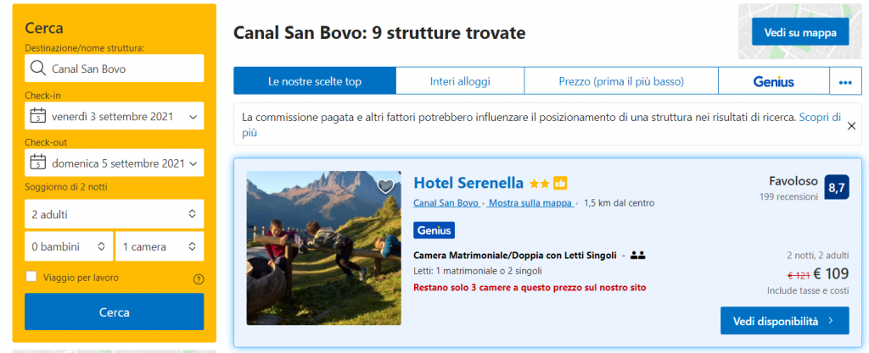Click the search magnifier icon in destination field
Screen dimensions: 869x353
click(37, 69)
